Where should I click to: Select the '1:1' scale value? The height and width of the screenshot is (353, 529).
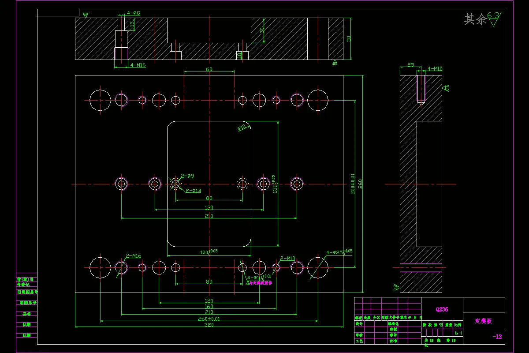click(458, 333)
